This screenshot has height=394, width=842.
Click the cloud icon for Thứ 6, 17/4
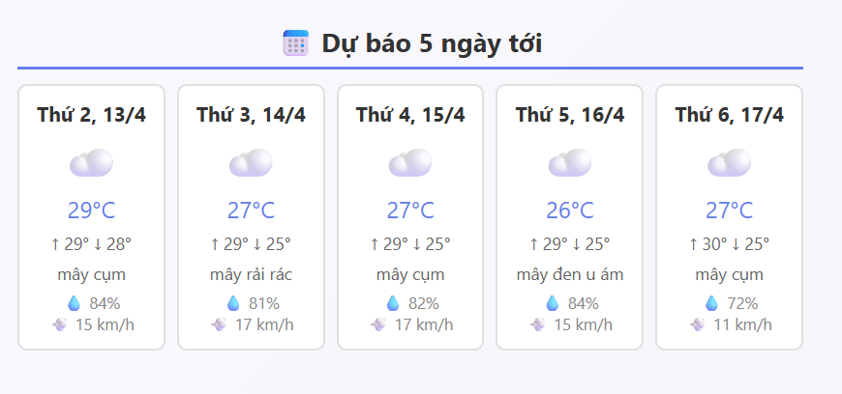(730, 163)
